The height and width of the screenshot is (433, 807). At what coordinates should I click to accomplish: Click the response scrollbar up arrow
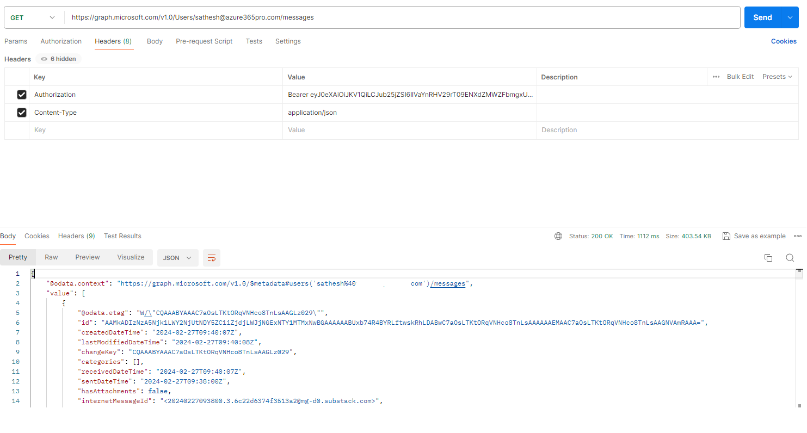pyautogui.click(x=799, y=270)
